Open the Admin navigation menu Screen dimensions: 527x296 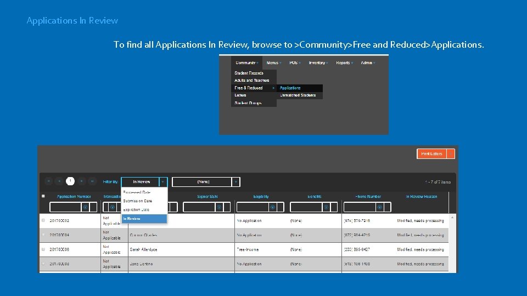tap(368, 62)
